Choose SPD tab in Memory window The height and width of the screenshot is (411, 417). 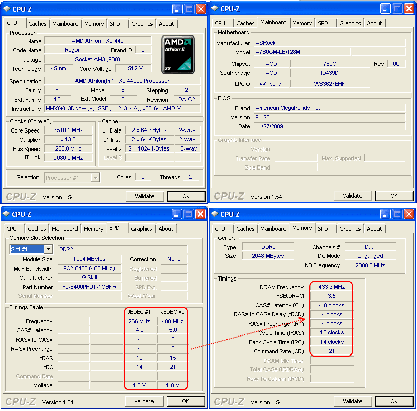[323, 229]
